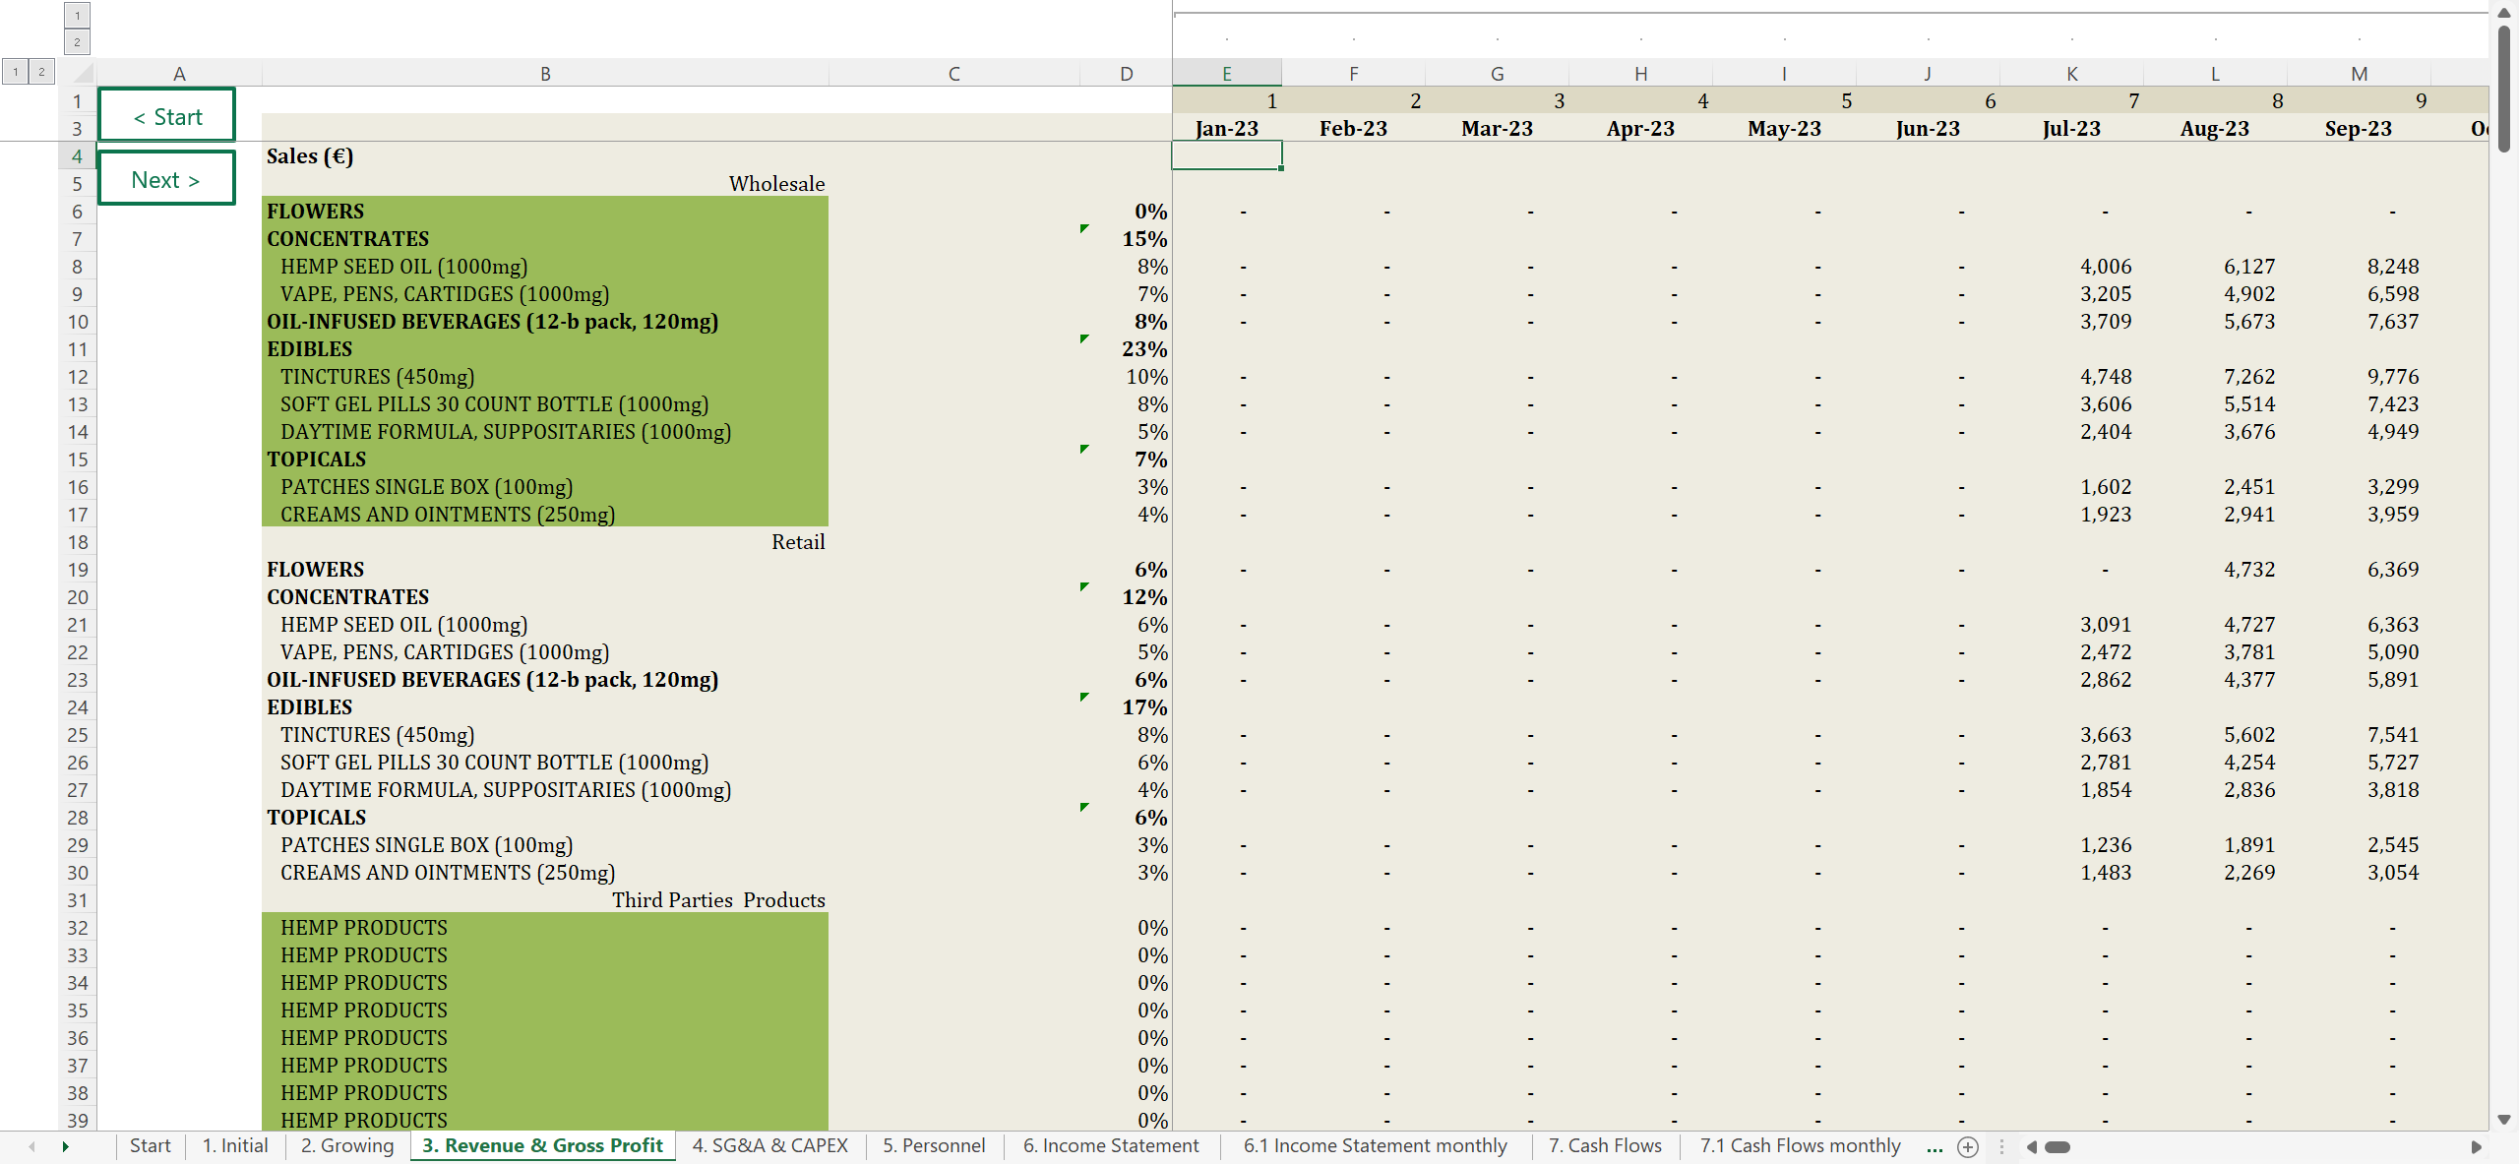
Task: Click the horizontal scrollbar thumb
Action: point(2058,1146)
